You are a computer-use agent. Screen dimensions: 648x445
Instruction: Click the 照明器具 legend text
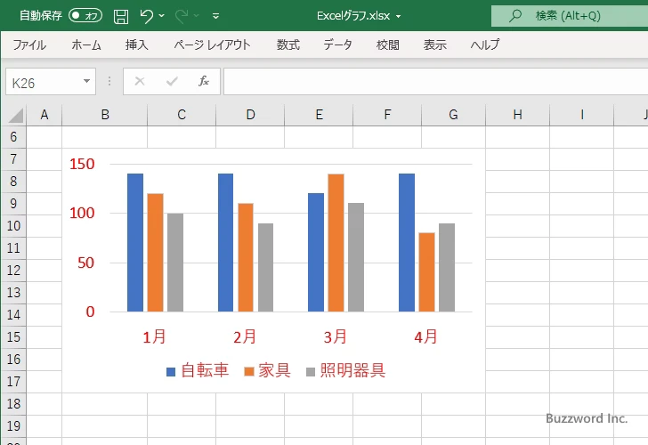(352, 370)
